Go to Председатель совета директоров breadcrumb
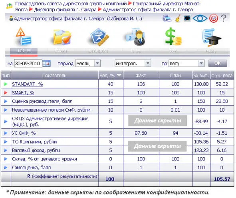The width and height of the screenshot is (236, 198). 71,4
